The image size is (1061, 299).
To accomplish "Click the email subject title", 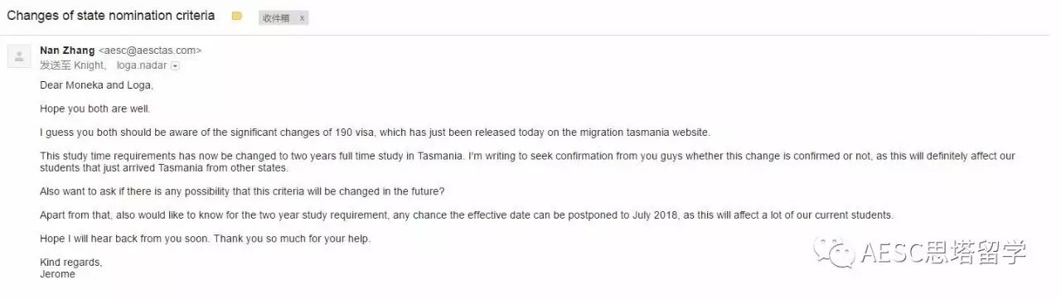I will [111, 16].
